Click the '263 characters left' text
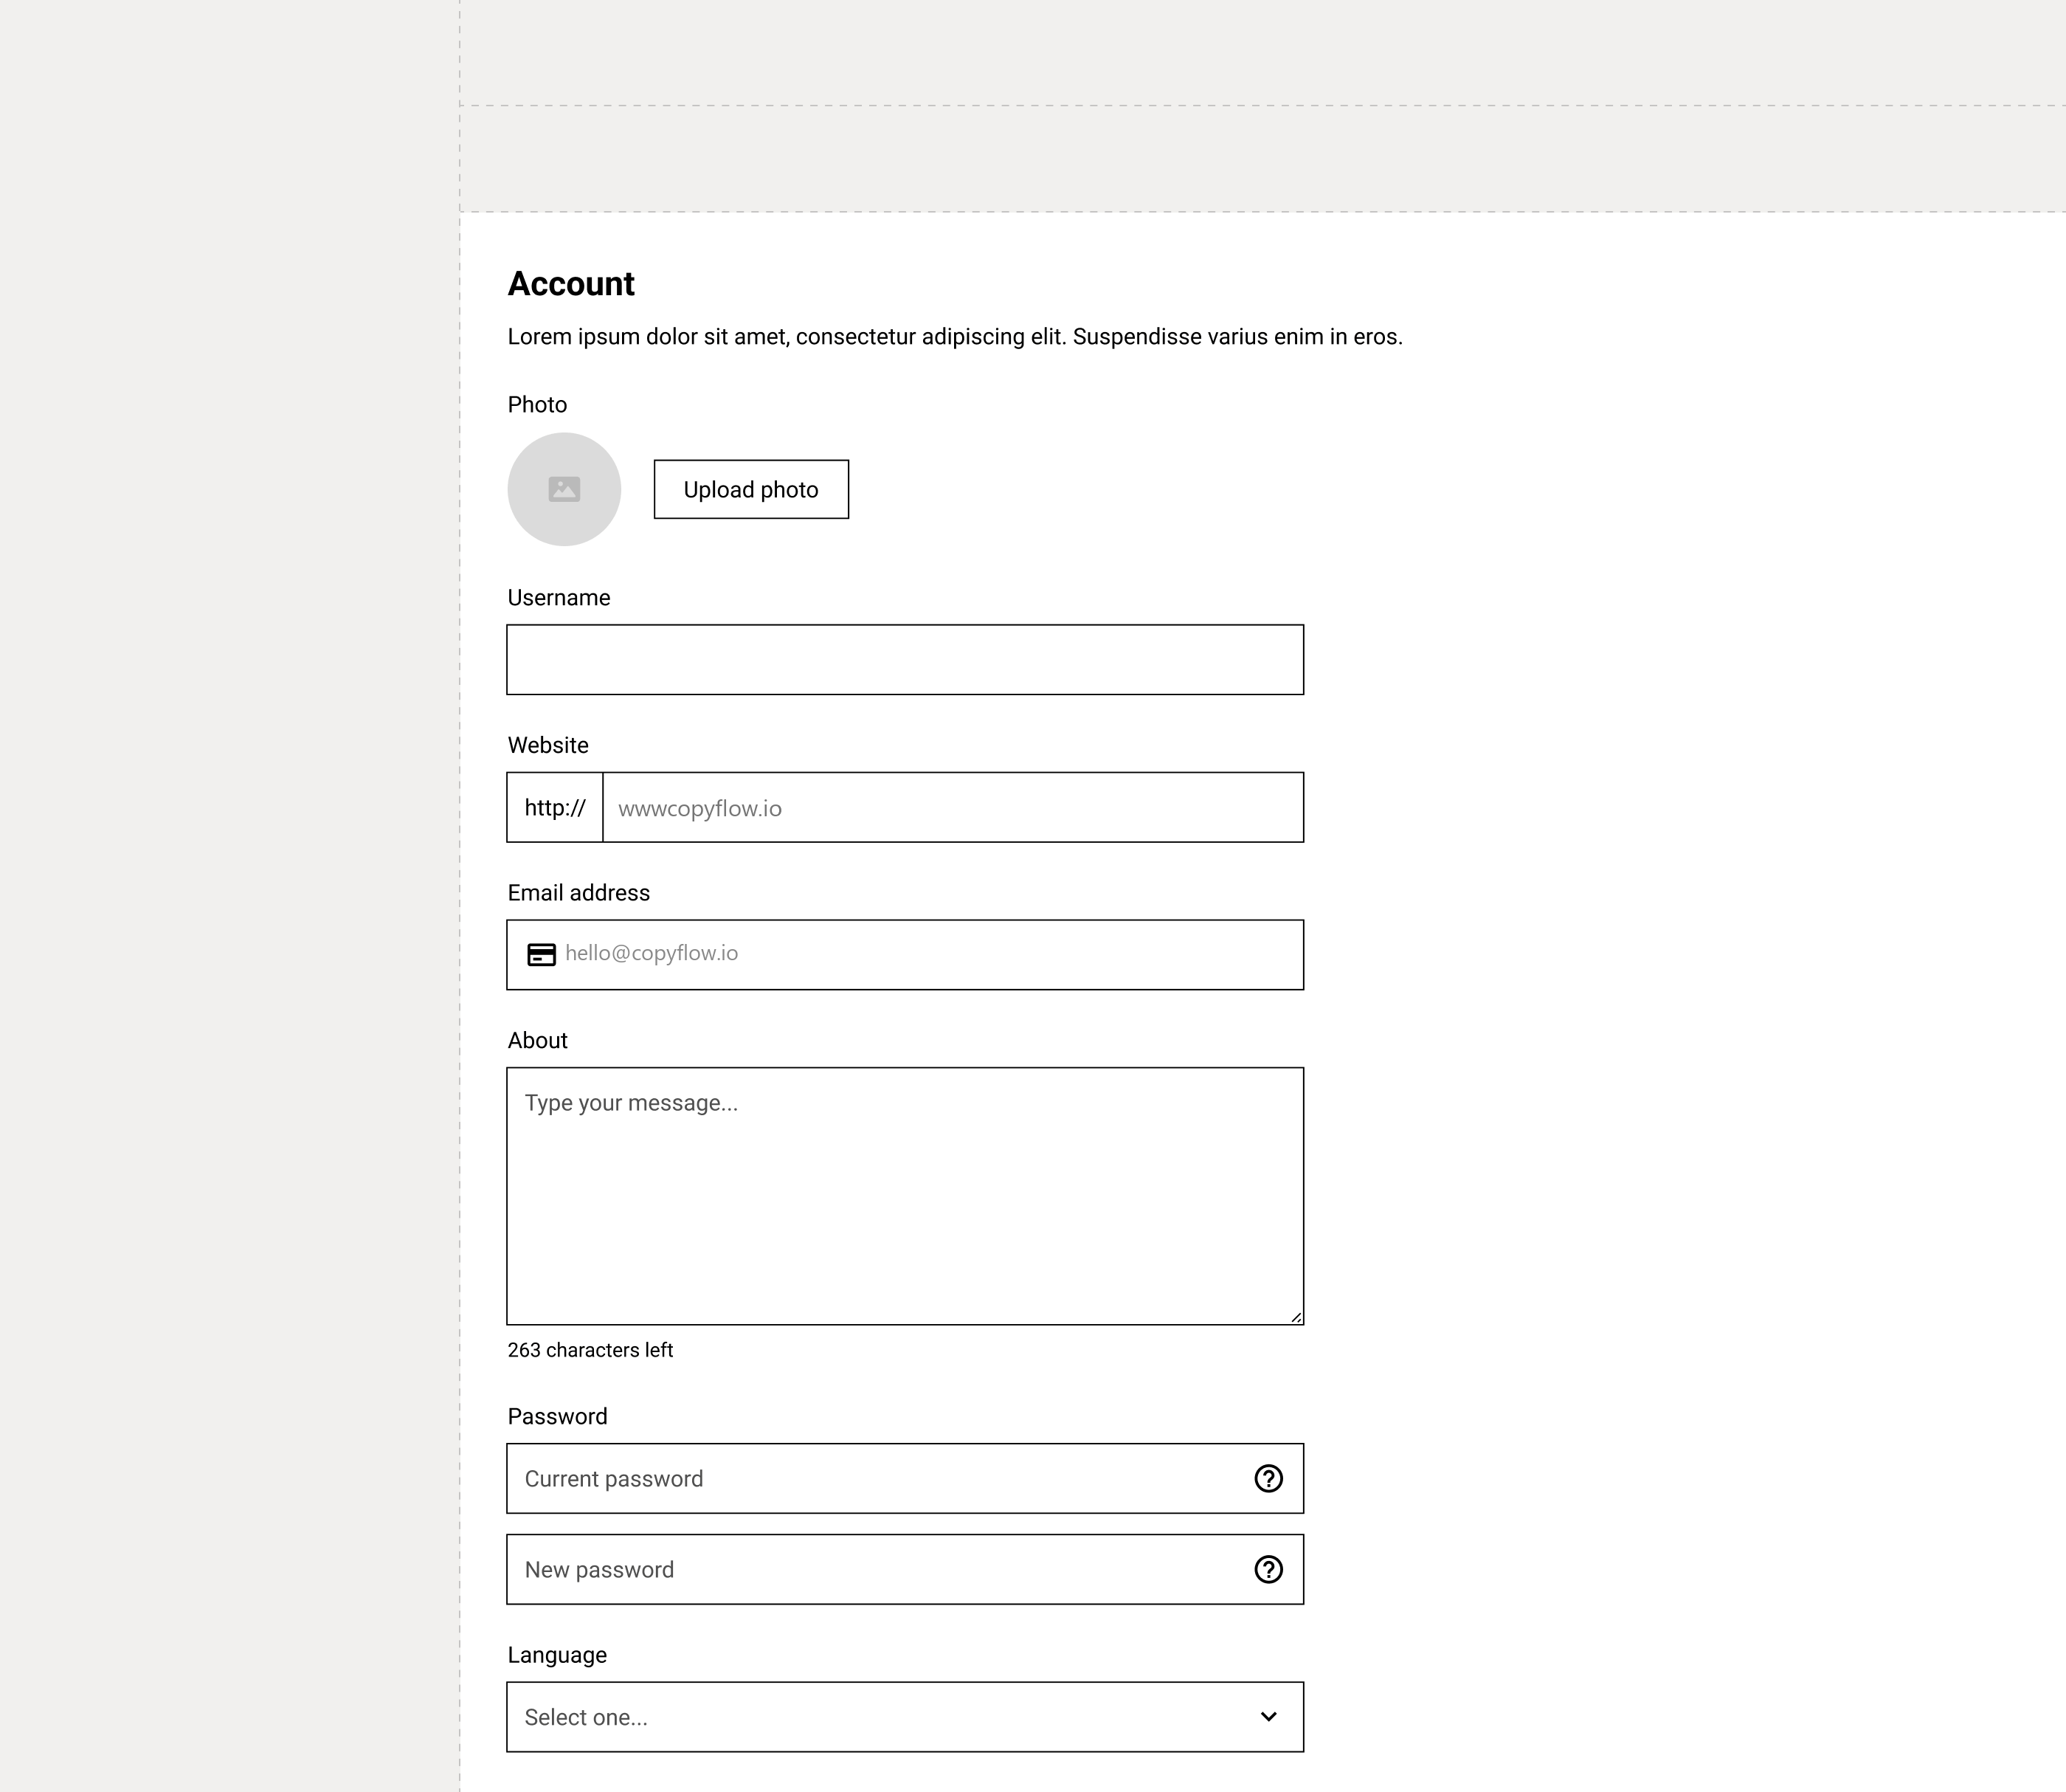This screenshot has height=1792, width=2066. click(x=590, y=1350)
